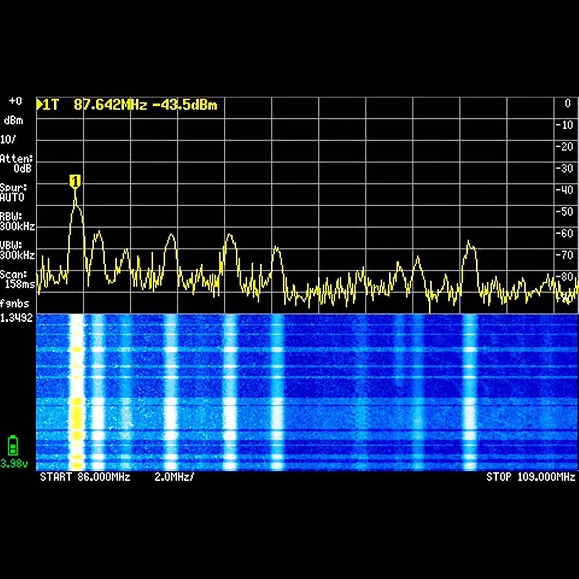
Task: Click the 2.0MHz/ span per division label
Action: click(x=174, y=477)
